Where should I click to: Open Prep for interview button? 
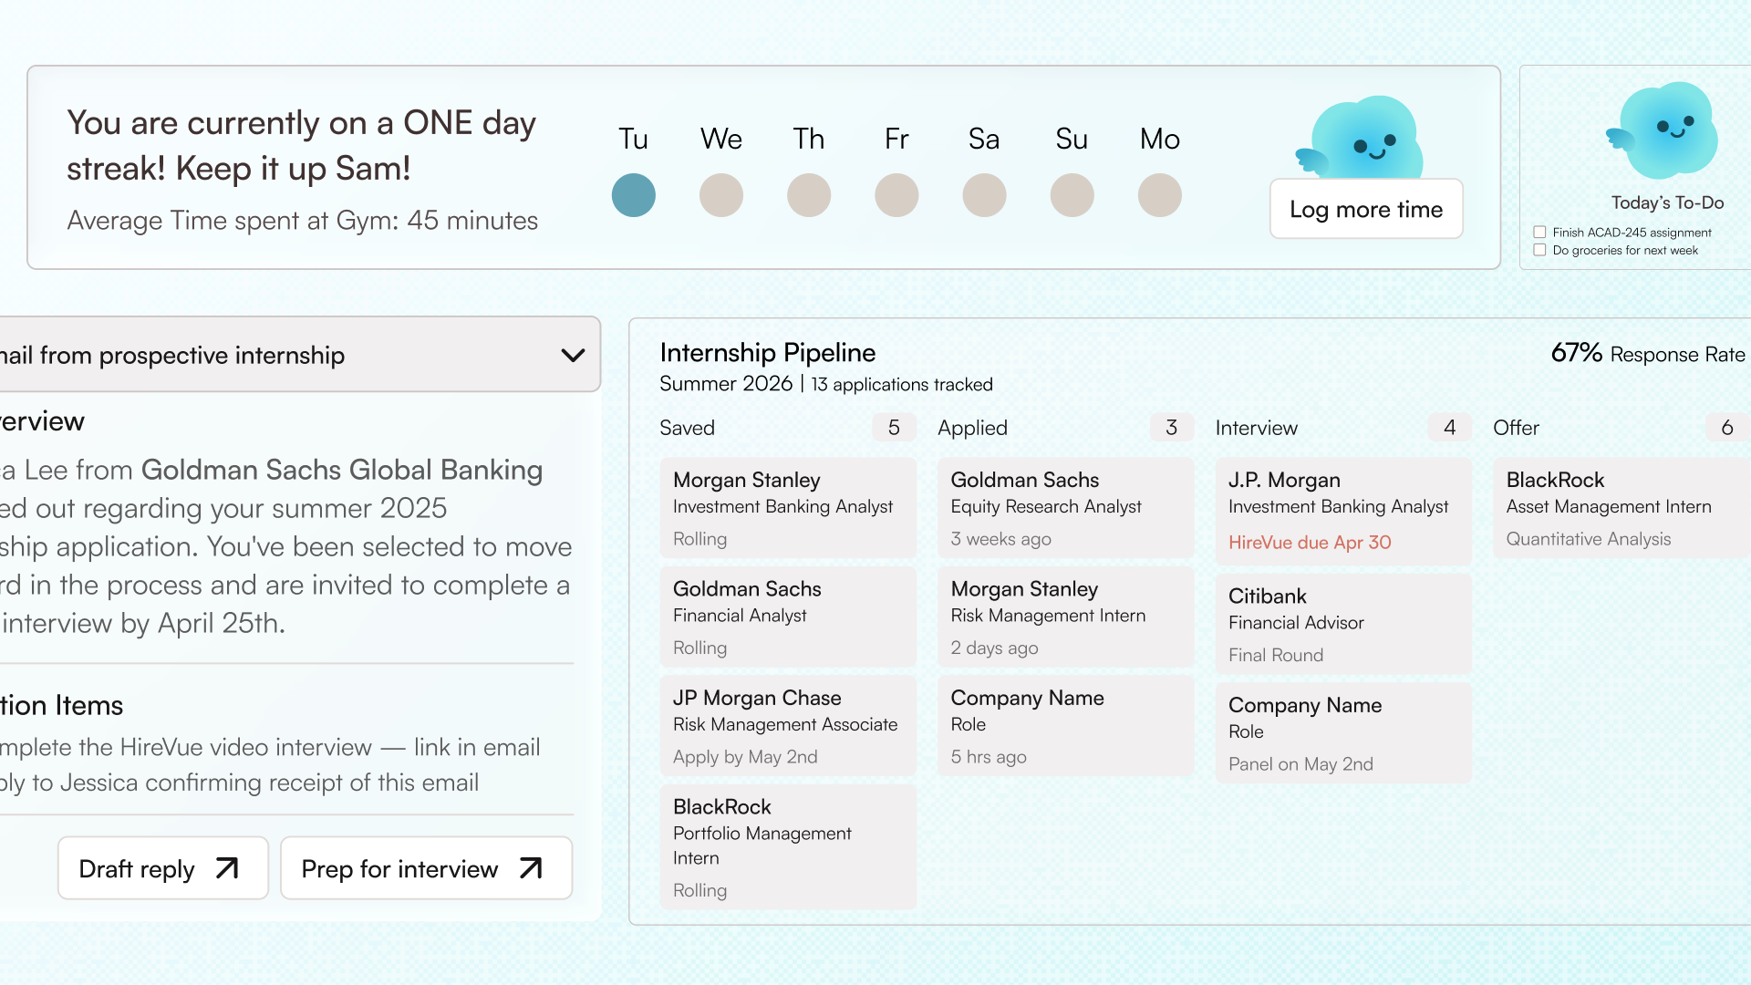(x=426, y=868)
